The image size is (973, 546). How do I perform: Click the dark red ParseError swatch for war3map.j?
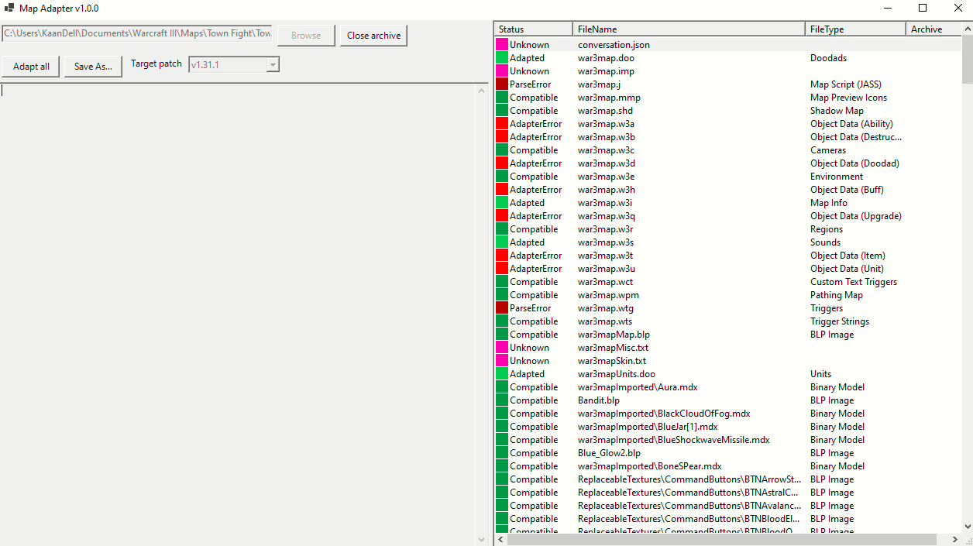[x=502, y=84]
